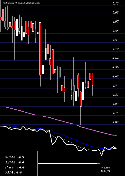125x176 pixels.
Task: Click the 5.13 price axis label
Action: pos(115,4)
